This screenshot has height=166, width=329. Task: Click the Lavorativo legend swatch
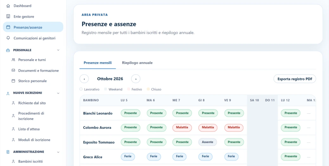click(81, 89)
